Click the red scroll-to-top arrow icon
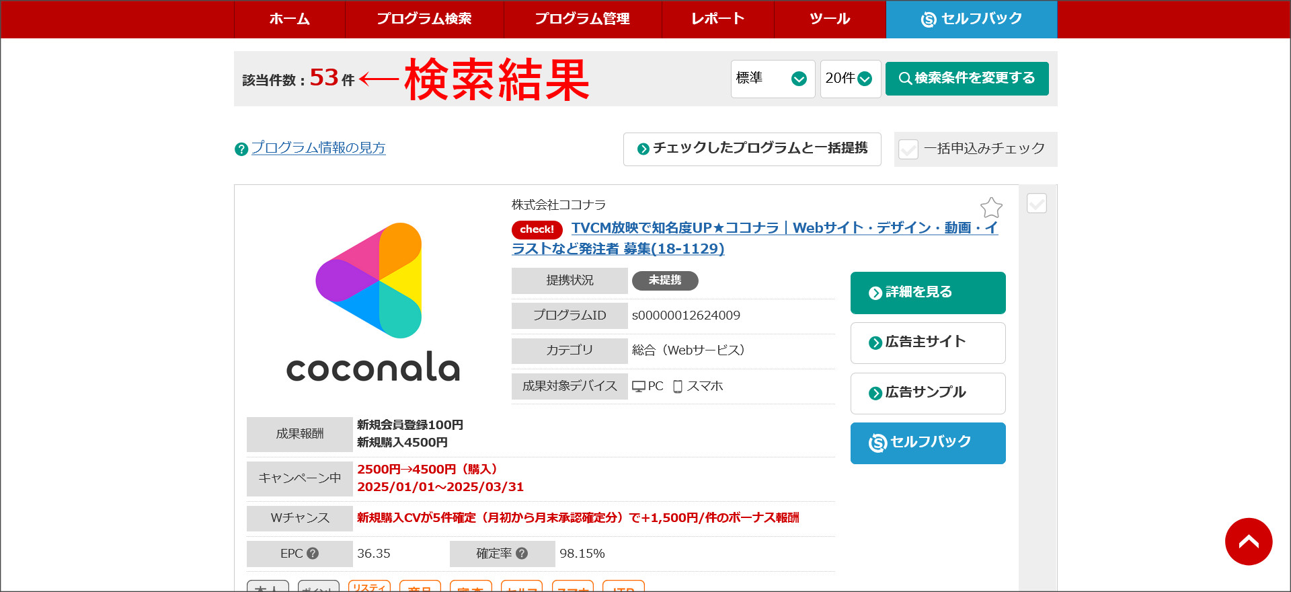Viewport: 1291px width, 592px height. (1249, 542)
